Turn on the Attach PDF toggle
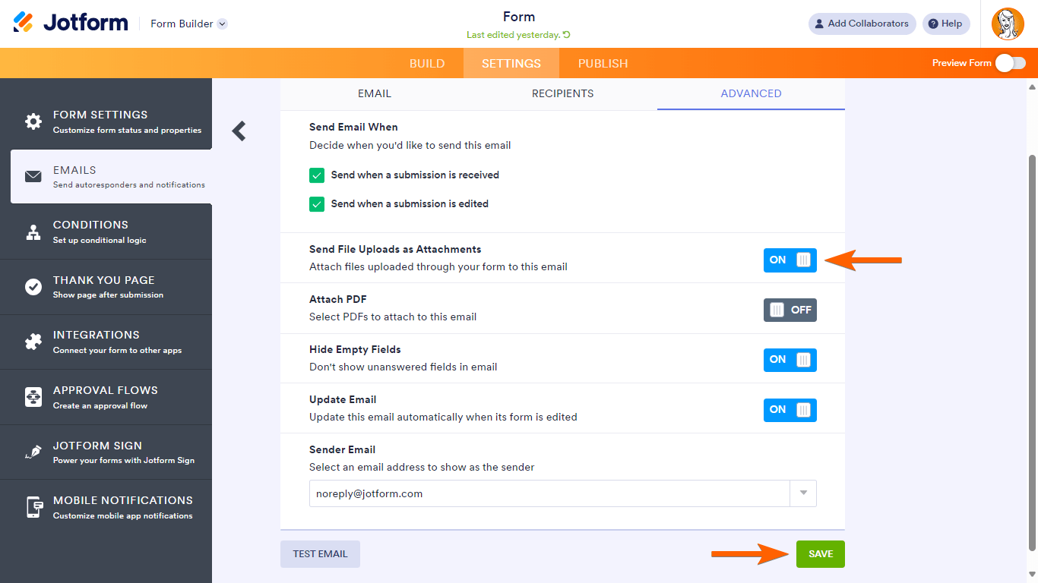The width and height of the screenshot is (1038, 583). 790,310
